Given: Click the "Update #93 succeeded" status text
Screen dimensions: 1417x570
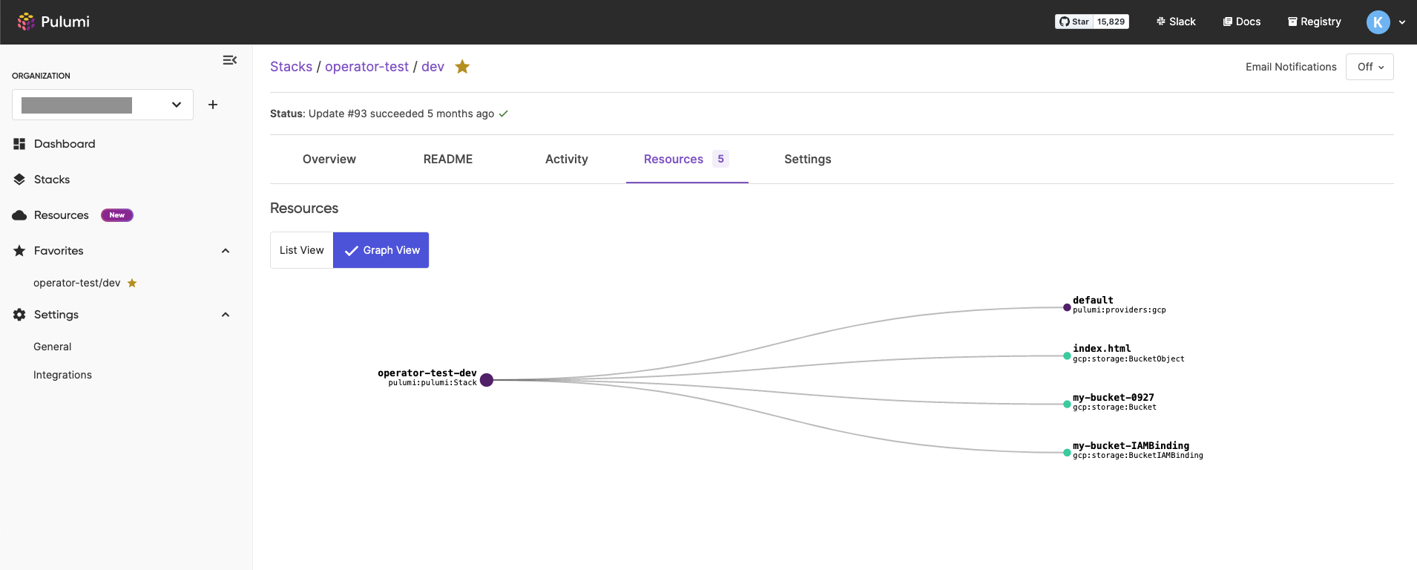Looking at the screenshot, I should point(366,114).
